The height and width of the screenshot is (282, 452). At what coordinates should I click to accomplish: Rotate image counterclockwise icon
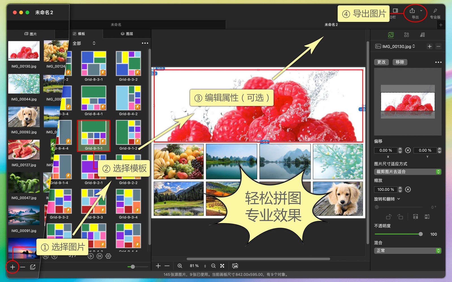(389, 217)
